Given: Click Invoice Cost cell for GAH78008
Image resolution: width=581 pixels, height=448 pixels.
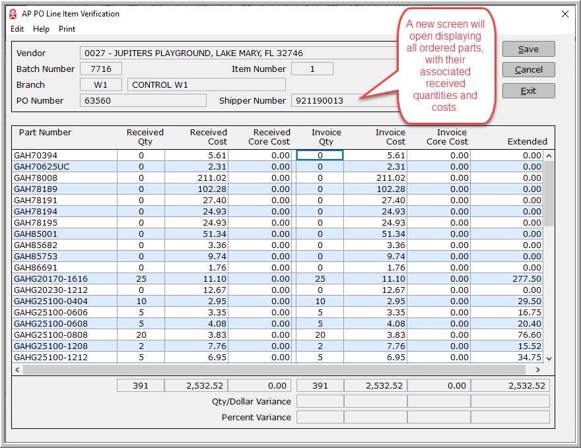Looking at the screenshot, I should click(x=375, y=178).
